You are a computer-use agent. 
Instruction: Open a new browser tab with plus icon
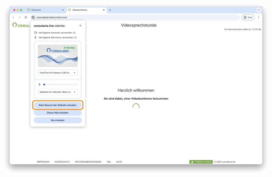[110, 10]
